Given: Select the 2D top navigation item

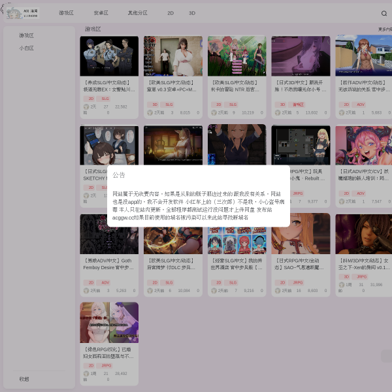Looking at the screenshot, I should point(171,13).
